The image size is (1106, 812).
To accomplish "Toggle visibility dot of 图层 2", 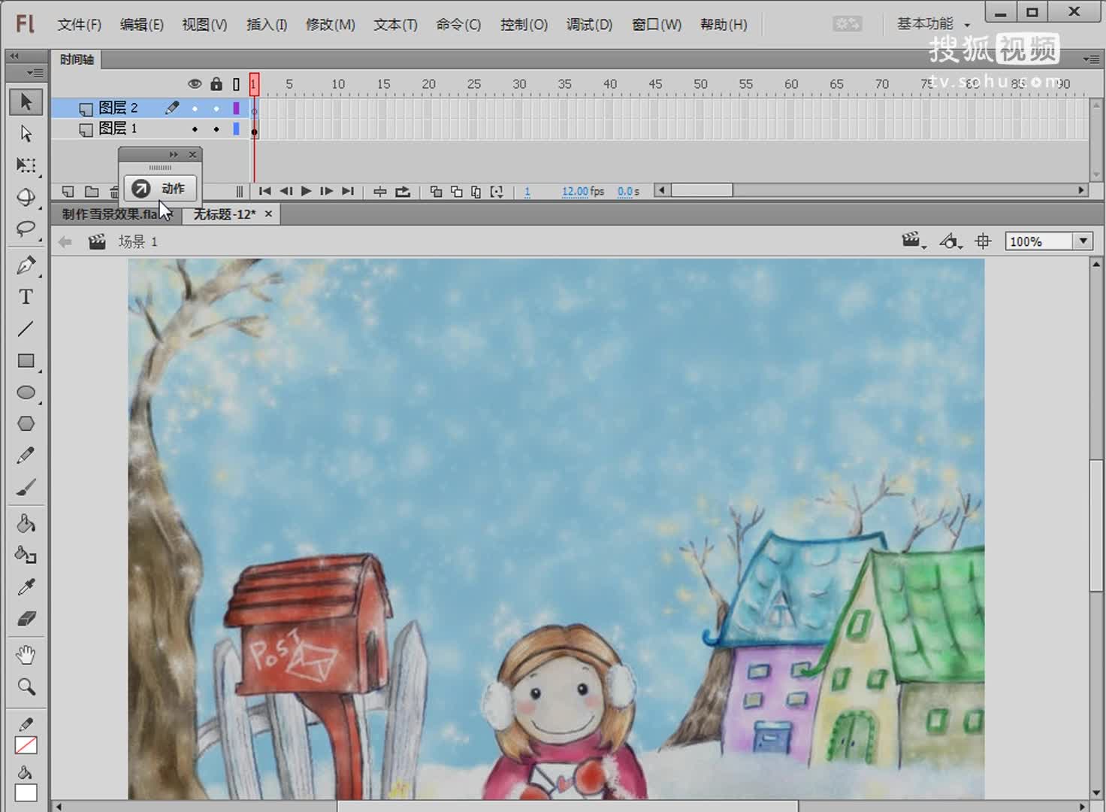I will click(x=195, y=108).
